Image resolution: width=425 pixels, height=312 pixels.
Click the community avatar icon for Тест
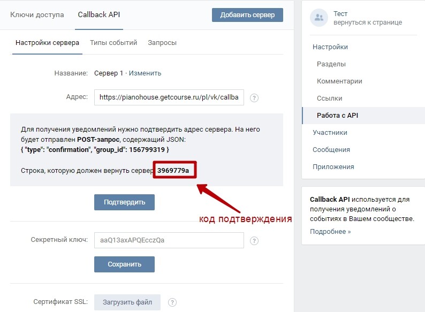click(x=319, y=18)
